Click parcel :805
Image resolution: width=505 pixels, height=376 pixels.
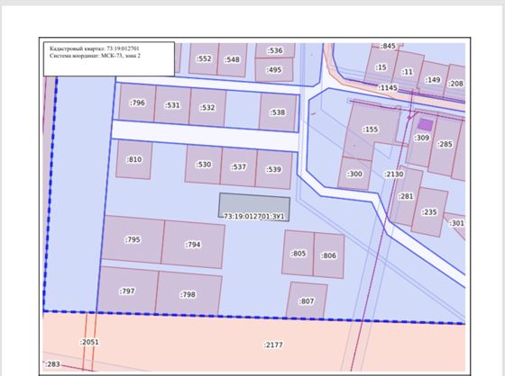click(298, 254)
